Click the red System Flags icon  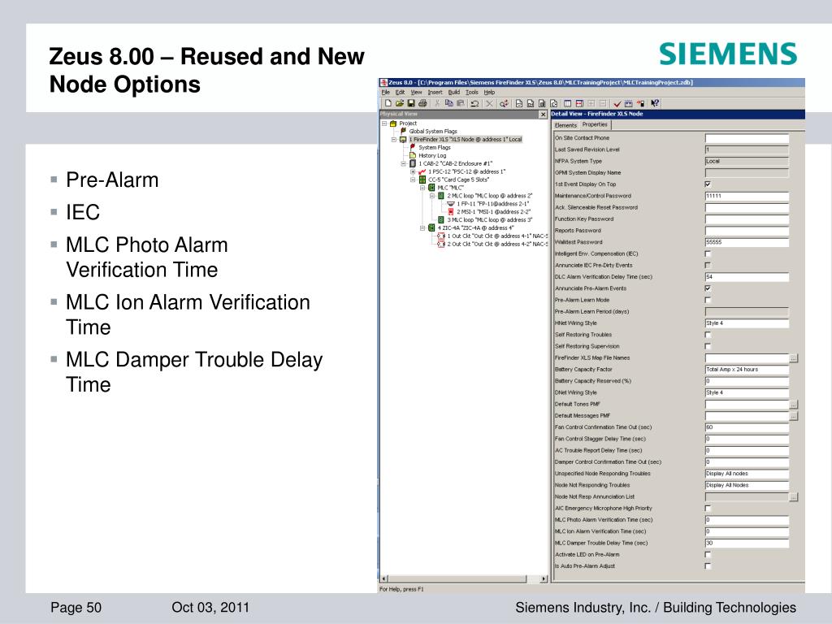coord(412,148)
